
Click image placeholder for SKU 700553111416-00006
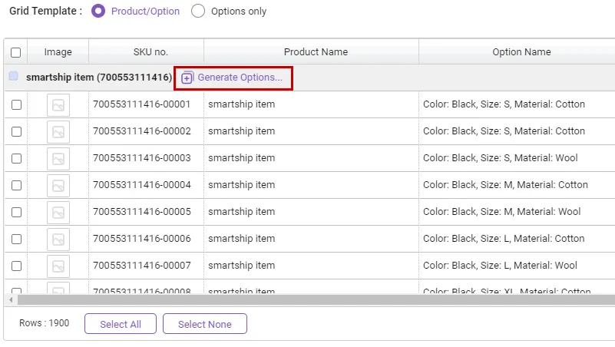pos(58,239)
